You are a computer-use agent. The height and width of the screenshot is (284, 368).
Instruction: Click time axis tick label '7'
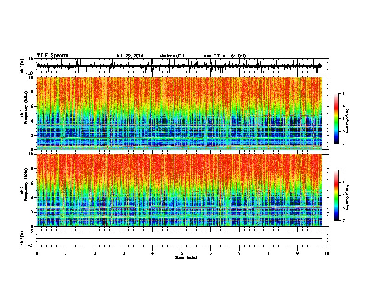(240, 253)
